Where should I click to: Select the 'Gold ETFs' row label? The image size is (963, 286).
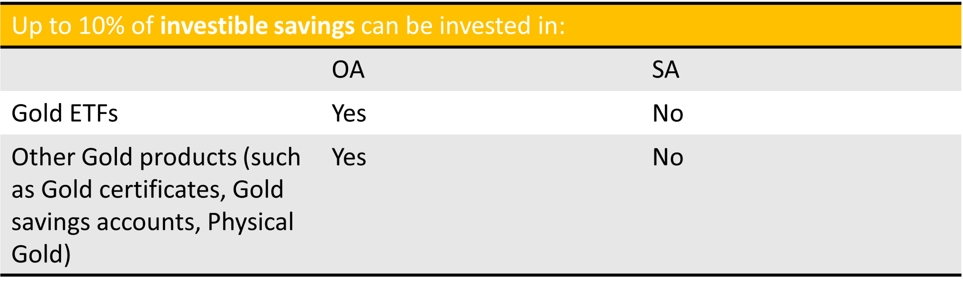coord(65,113)
